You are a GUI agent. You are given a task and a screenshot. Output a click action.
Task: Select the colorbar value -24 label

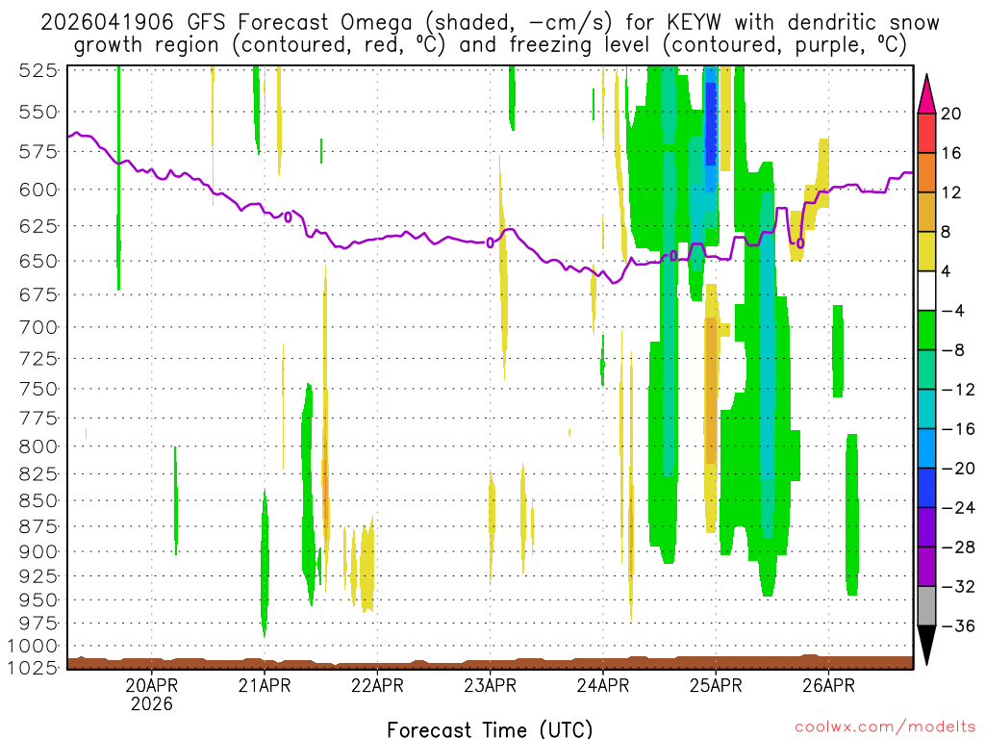pyautogui.click(x=958, y=508)
